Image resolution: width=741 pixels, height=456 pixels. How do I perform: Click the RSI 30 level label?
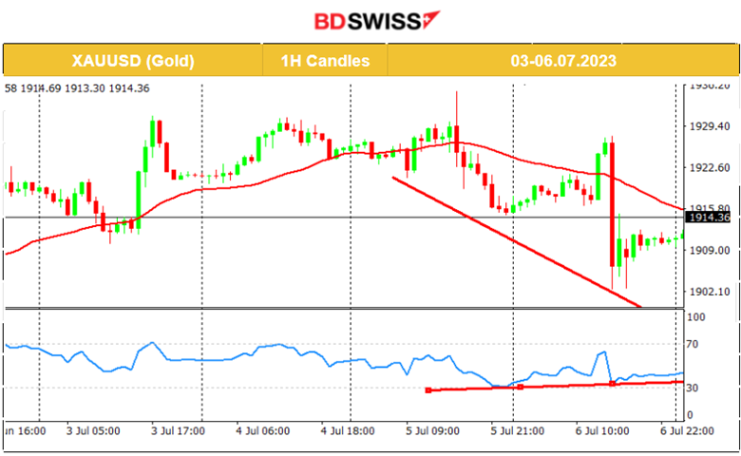pos(693,388)
